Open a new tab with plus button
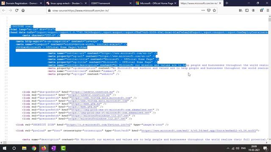Image resolution: width=271 pixels, height=152 pixels. [227, 3]
